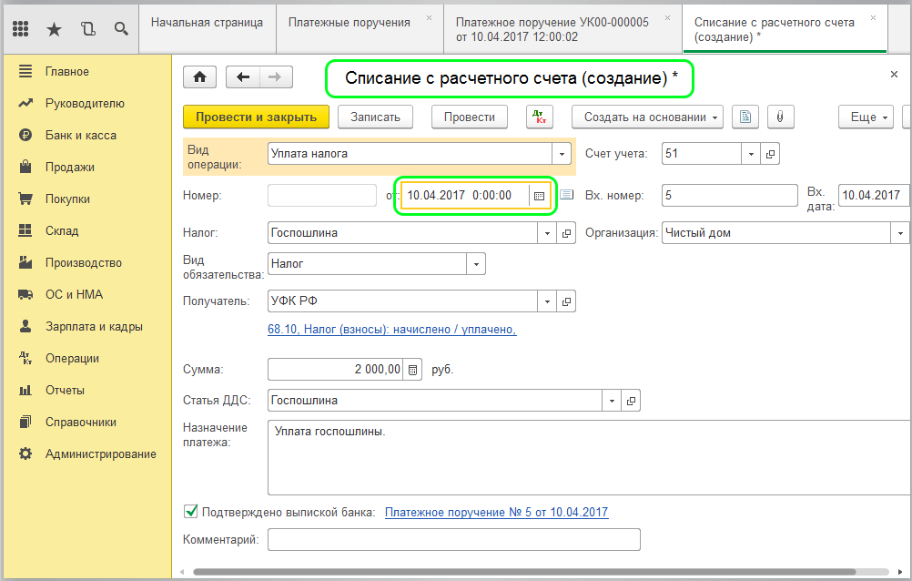
Task: Open Платежное поручение № 5 link
Action: [497, 513]
